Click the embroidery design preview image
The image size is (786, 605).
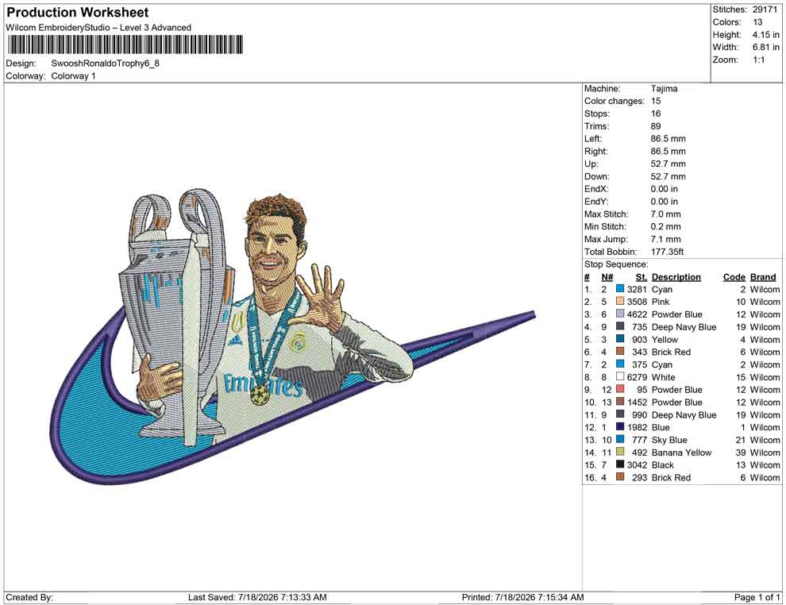point(293,336)
